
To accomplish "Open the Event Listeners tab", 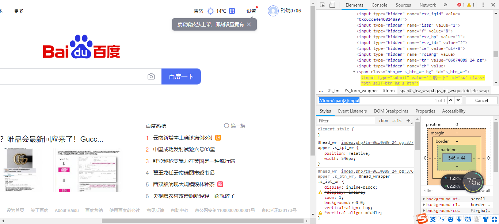I will (x=352, y=111).
